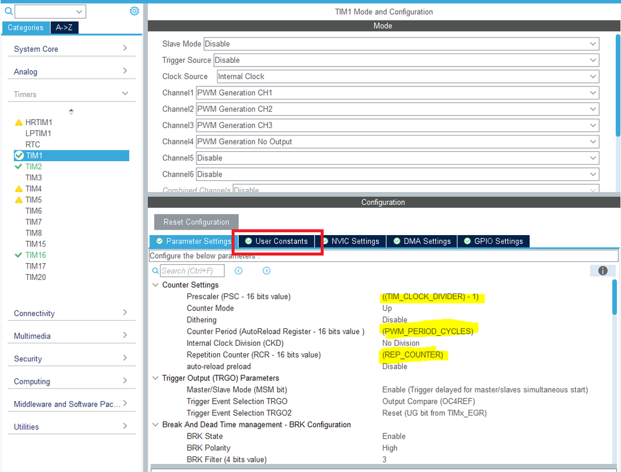
Task: Open the Channel2 dropdown
Action: (x=398, y=109)
